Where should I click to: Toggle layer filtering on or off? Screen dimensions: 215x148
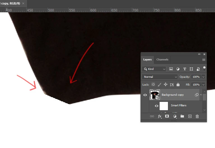click(204, 69)
